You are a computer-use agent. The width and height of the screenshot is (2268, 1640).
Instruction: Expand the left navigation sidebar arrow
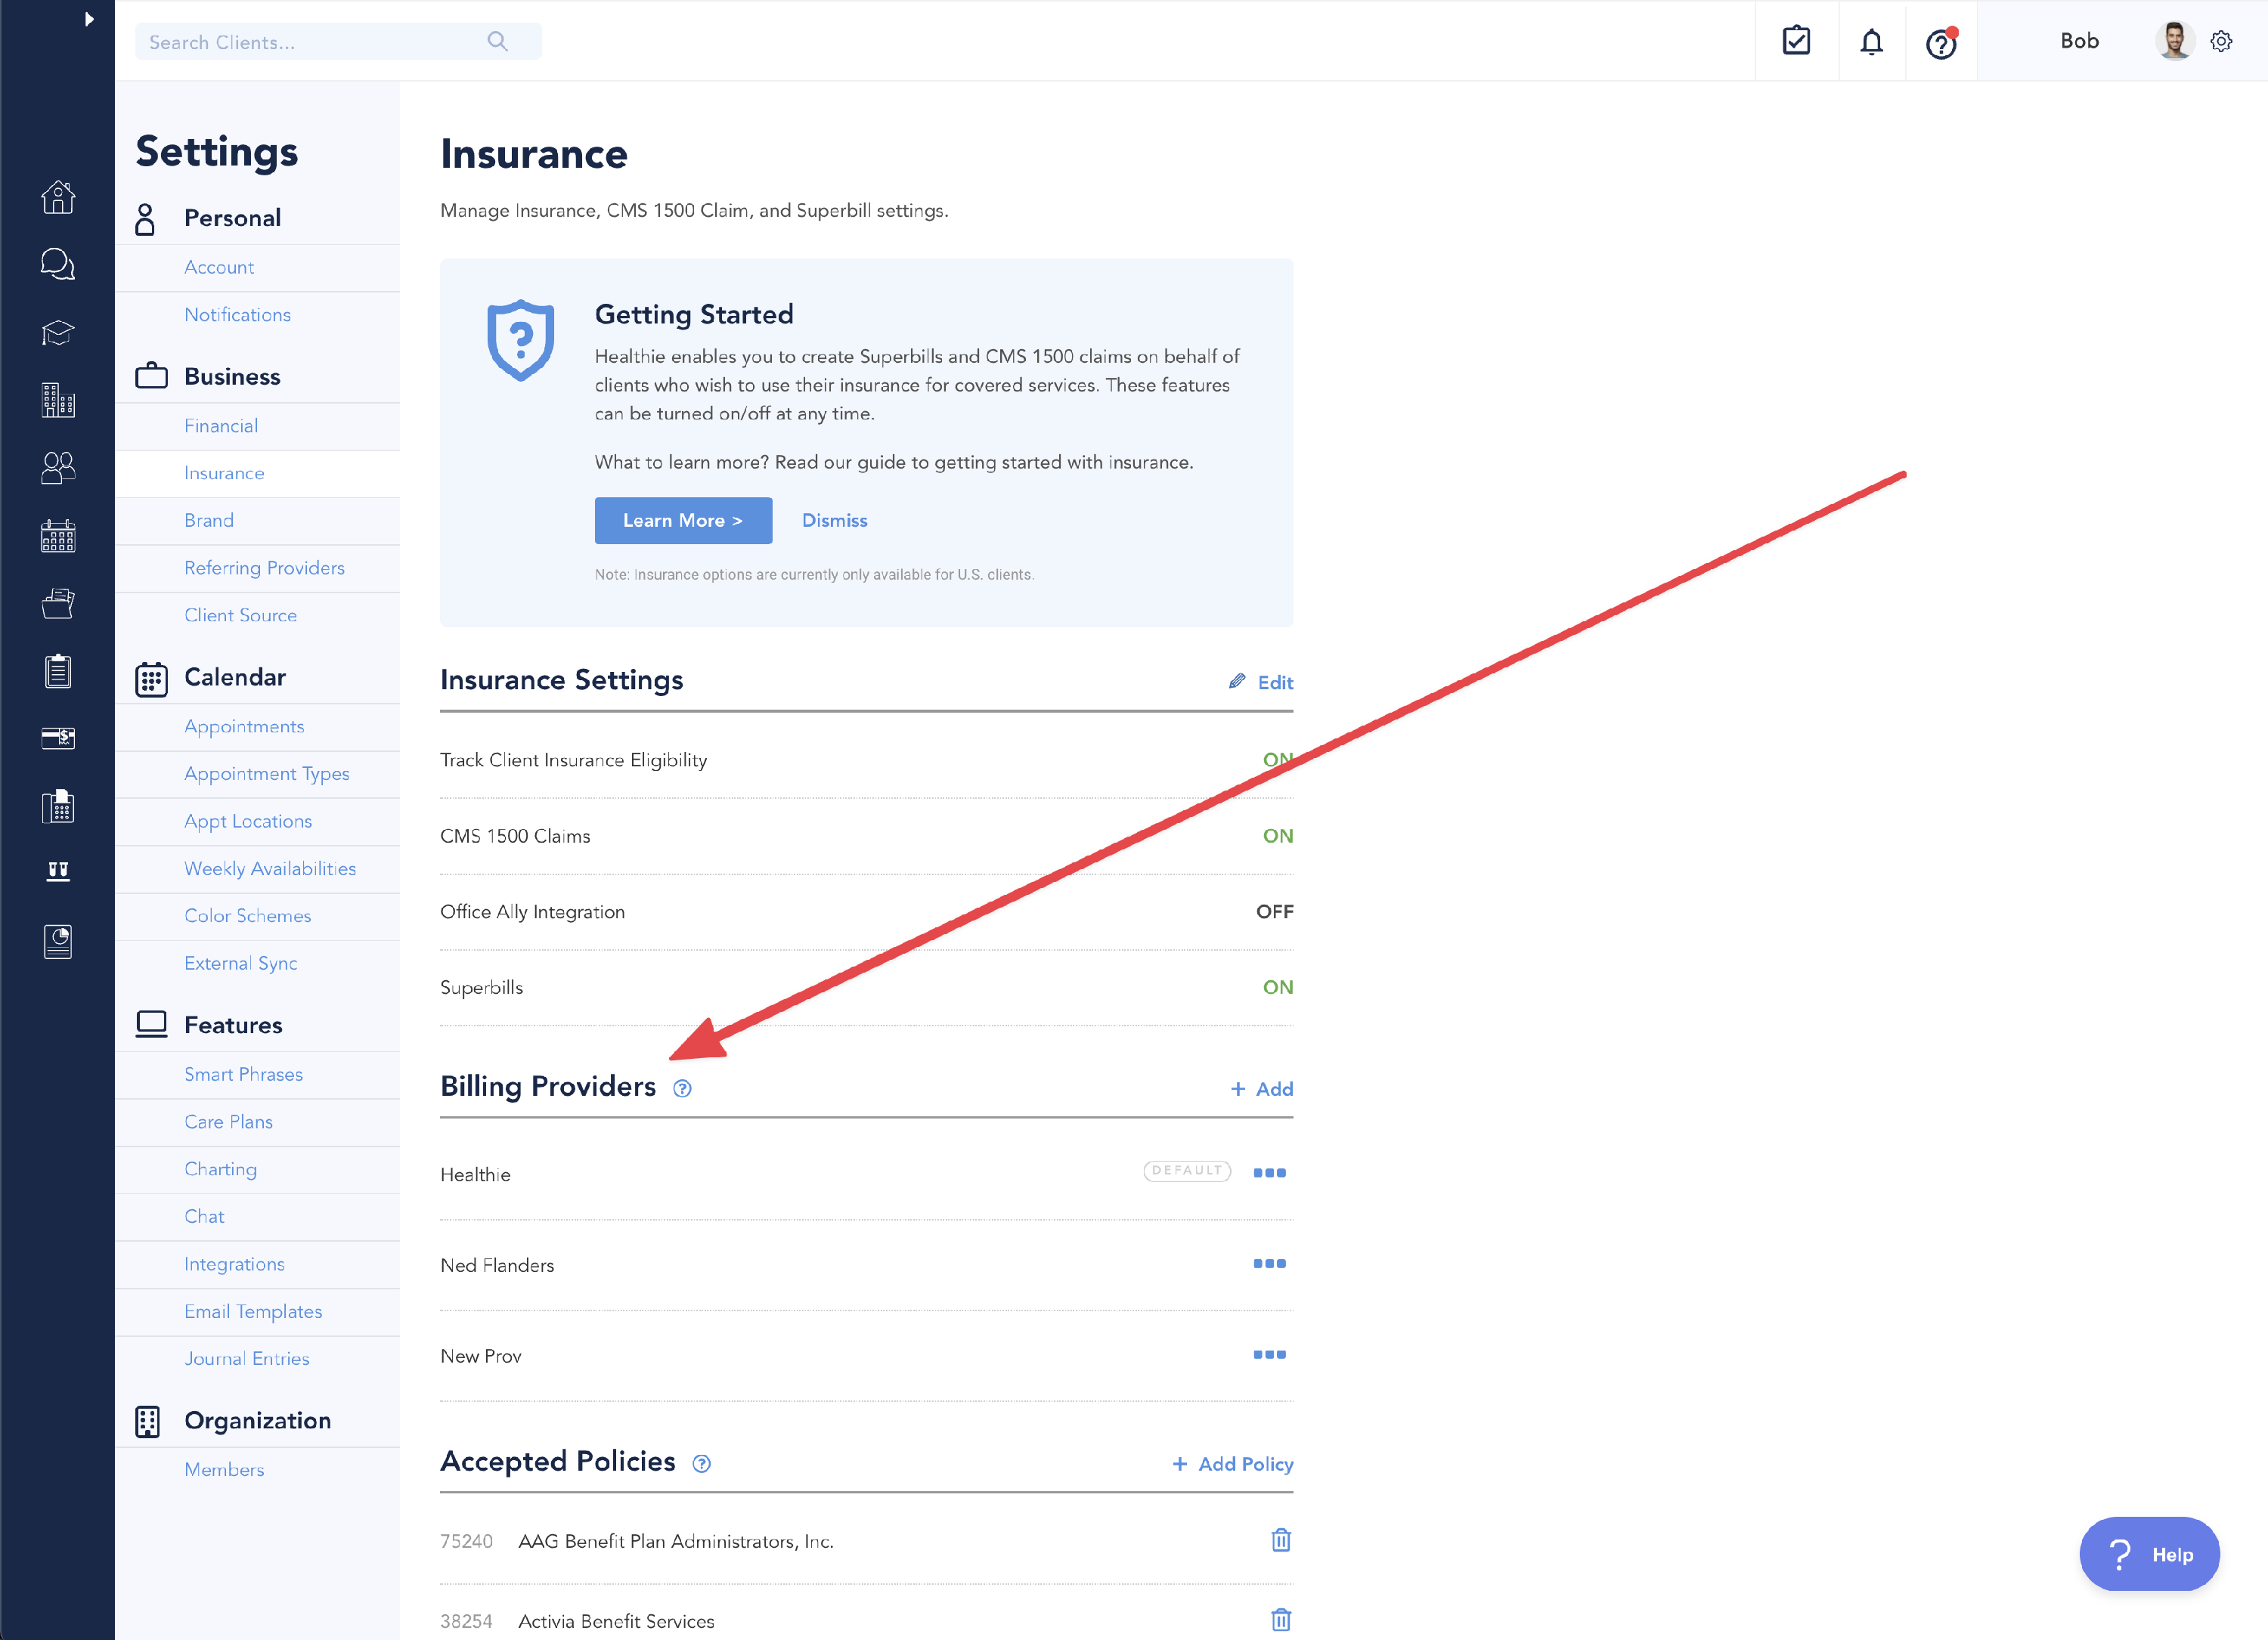click(x=89, y=19)
